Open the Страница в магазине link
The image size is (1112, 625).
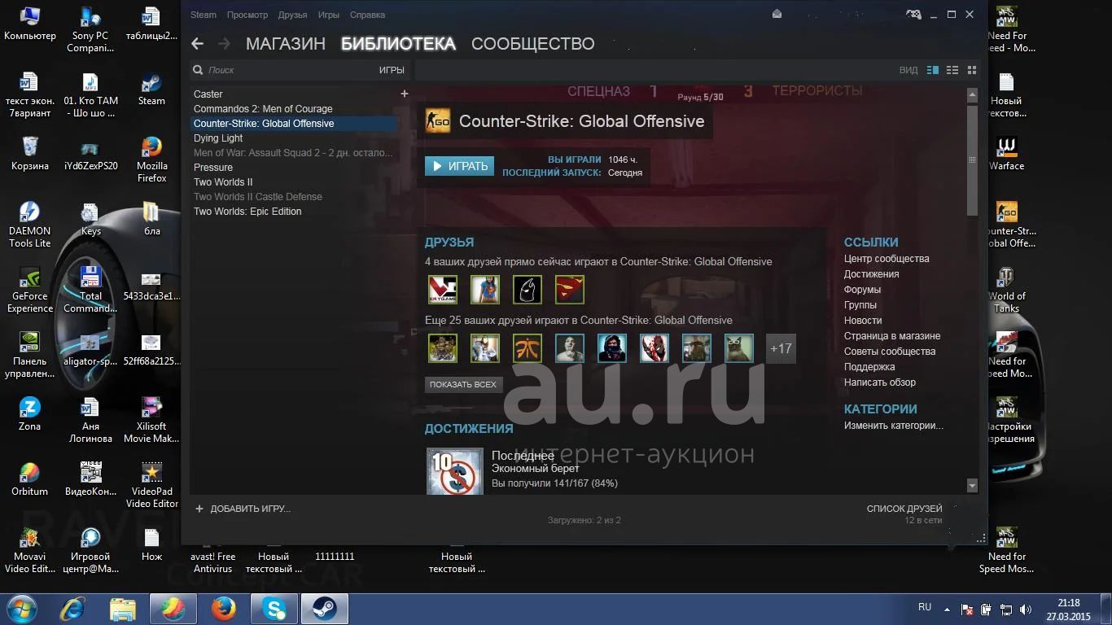coord(892,336)
